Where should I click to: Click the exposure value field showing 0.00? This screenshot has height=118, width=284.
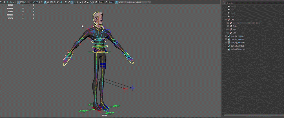[x=100, y=2]
